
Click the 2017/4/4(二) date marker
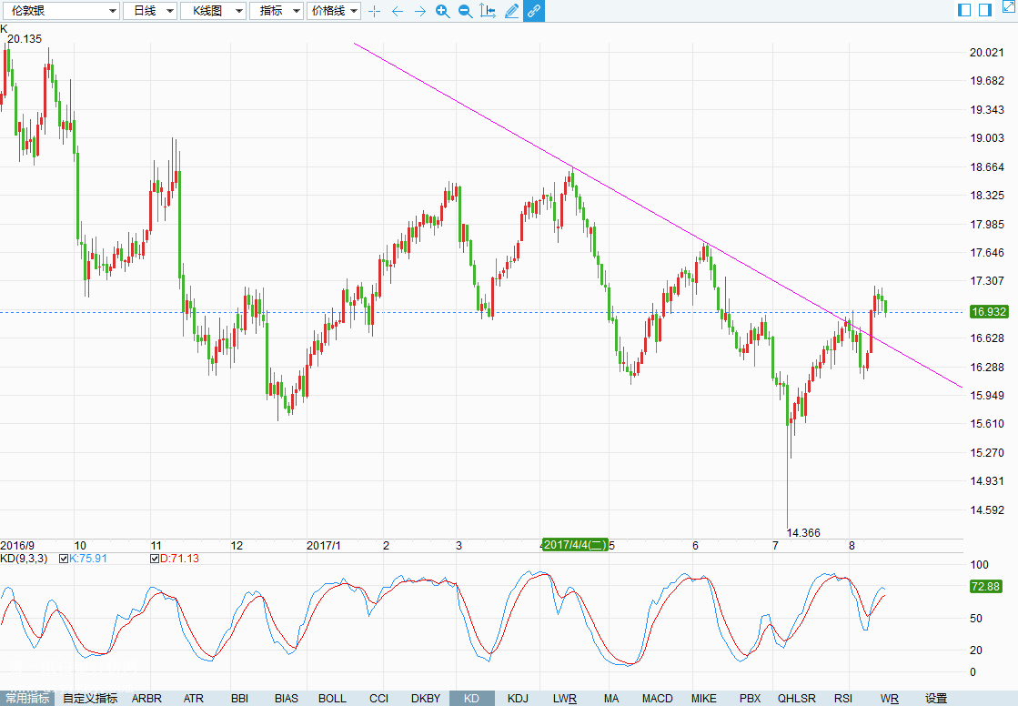(x=575, y=544)
